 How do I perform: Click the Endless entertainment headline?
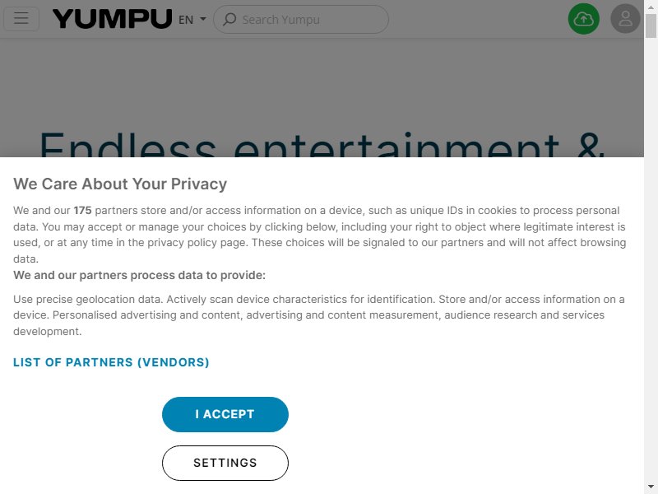pos(322,144)
